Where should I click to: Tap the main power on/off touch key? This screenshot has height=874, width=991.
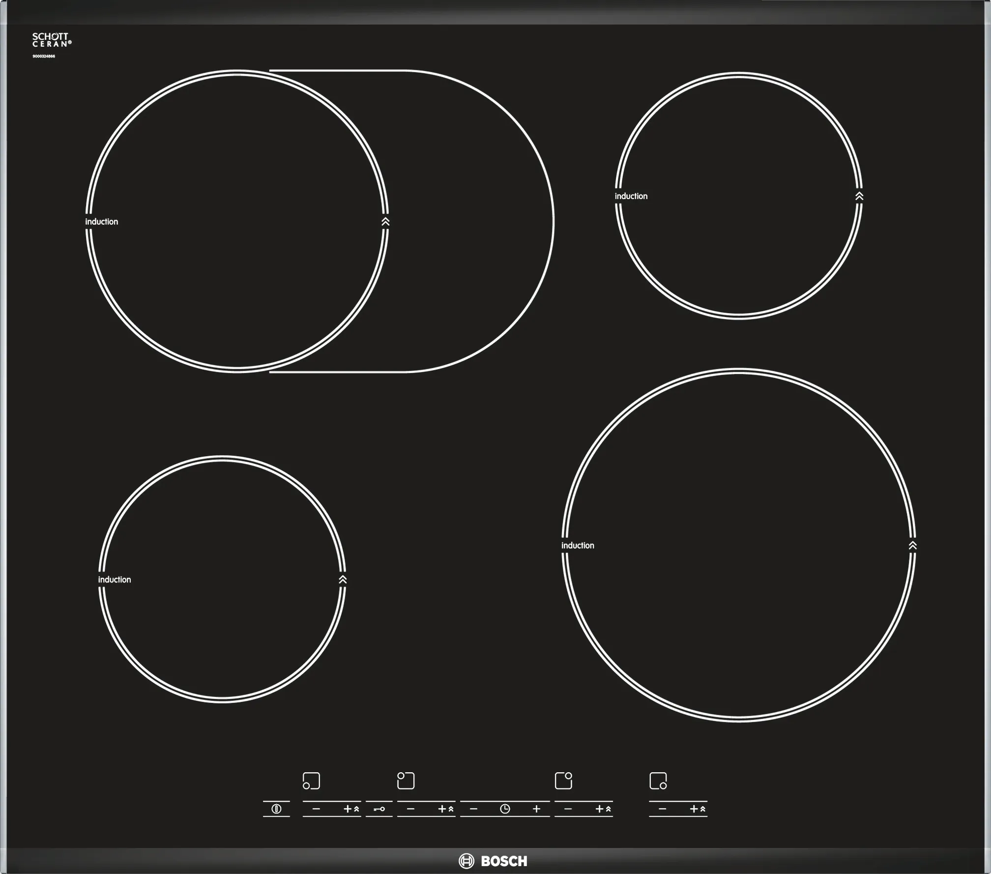point(276,809)
